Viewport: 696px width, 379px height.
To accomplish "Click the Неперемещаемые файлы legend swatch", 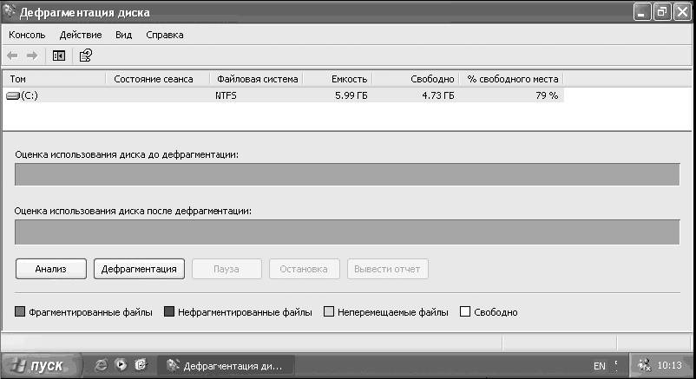I will click(x=328, y=311).
